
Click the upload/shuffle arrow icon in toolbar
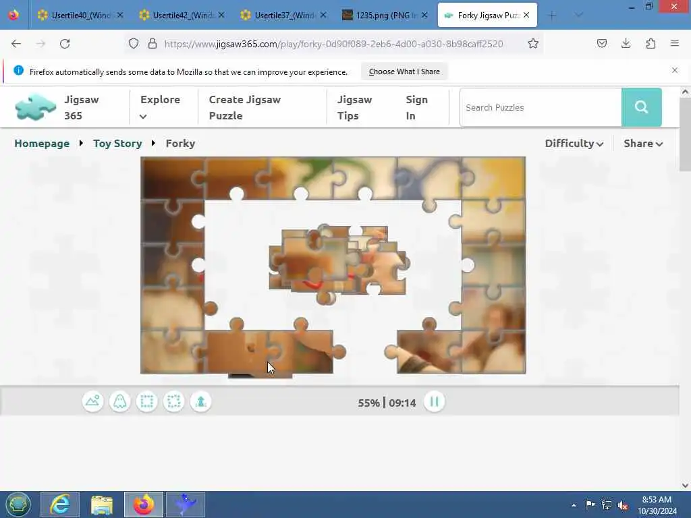point(201,402)
